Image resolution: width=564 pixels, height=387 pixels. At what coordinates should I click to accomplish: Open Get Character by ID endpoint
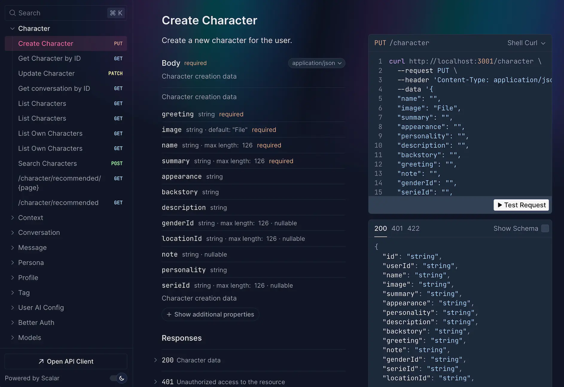point(49,59)
